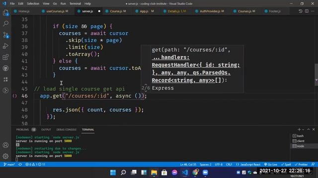Image resolution: width=318 pixels, height=178 pixels.
Task: Start the Go Live server
Action: [x=270, y=165]
